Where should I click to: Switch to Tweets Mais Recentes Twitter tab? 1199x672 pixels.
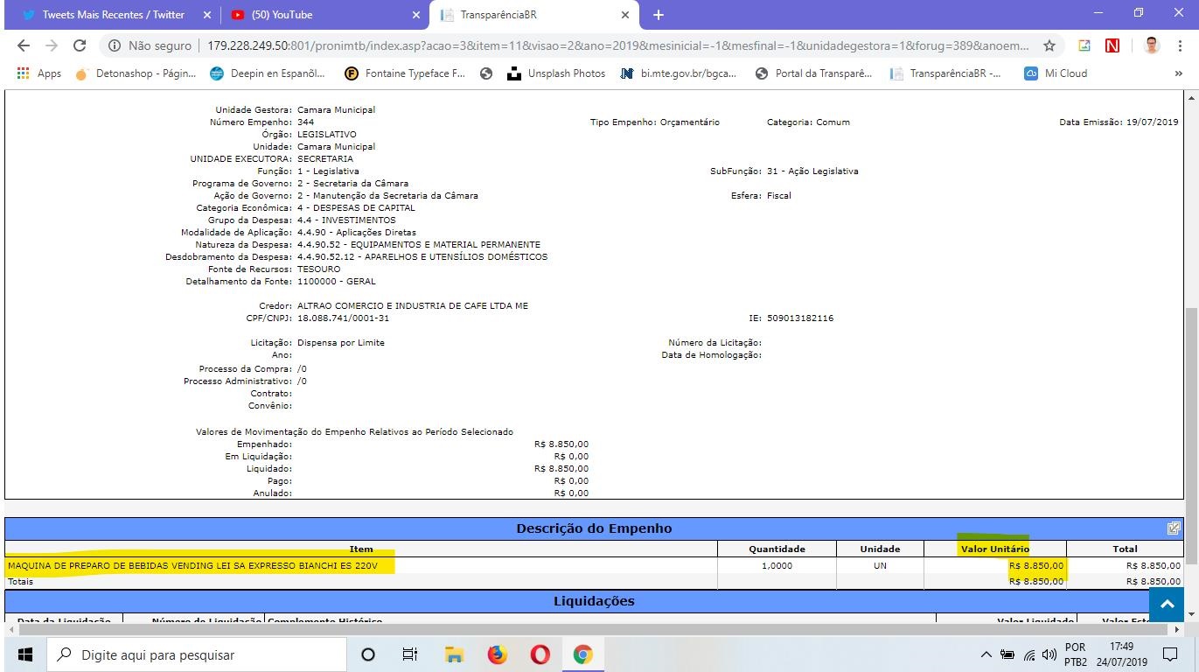(x=114, y=15)
